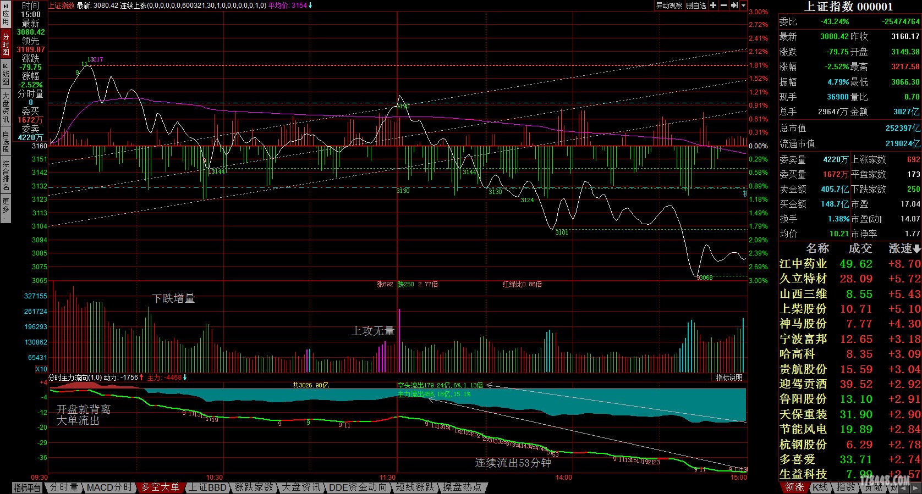
Task: Click the X10 volume scale label
Action: [41, 369]
